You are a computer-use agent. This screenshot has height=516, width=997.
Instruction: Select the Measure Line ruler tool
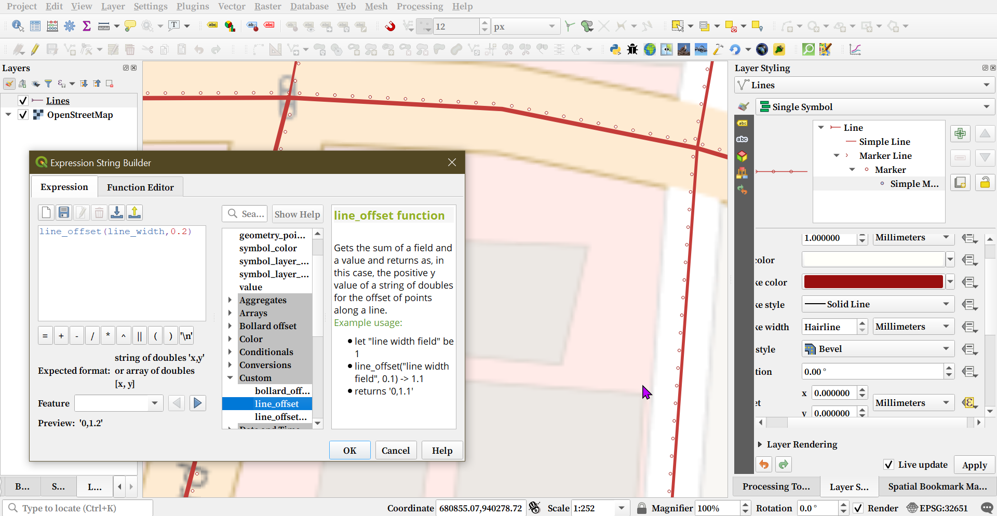tap(104, 26)
